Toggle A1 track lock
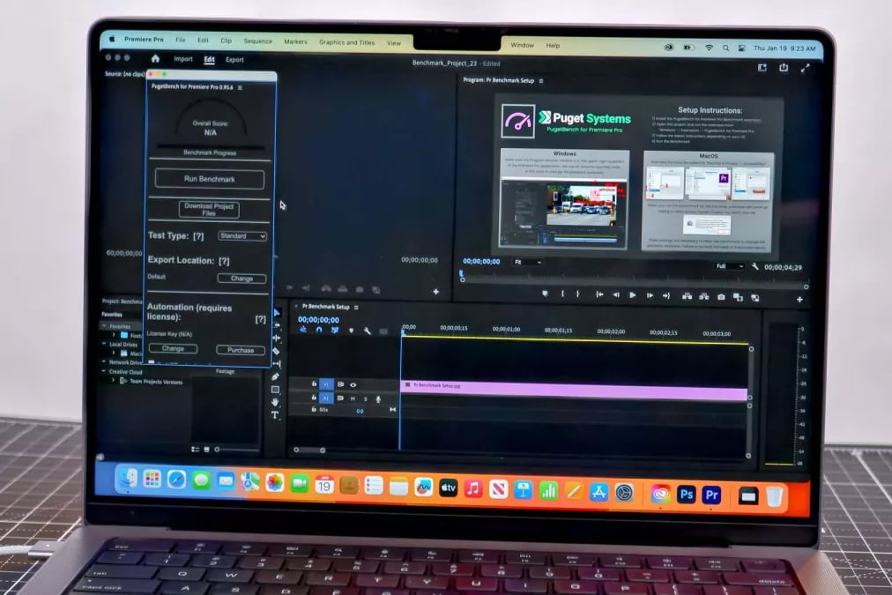 [314, 397]
